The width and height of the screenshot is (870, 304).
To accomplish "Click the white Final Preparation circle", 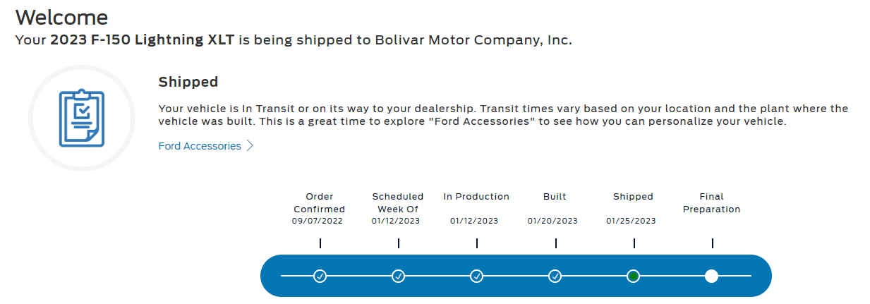I will 711,276.
